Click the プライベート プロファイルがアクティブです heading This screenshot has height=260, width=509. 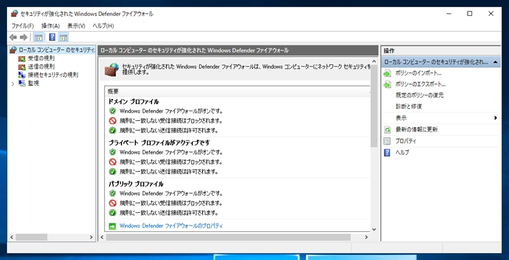tap(159, 142)
